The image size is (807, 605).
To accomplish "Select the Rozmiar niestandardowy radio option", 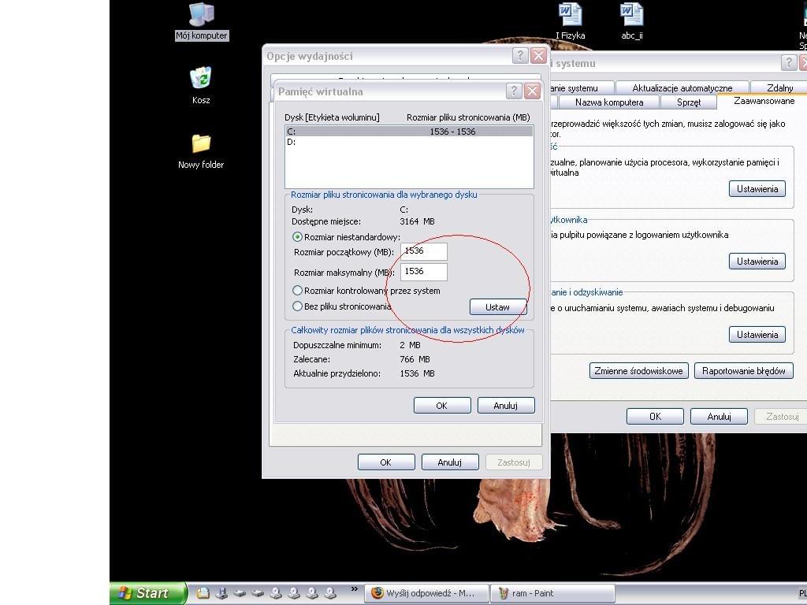I will [x=298, y=237].
